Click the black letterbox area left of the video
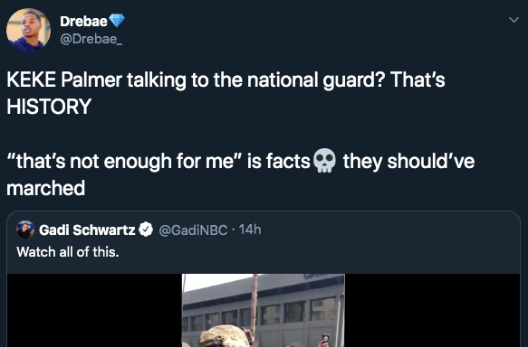 [94, 310]
